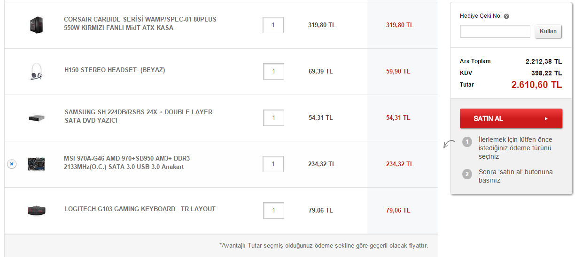This screenshot has width=582, height=257.
Task: Click the Logitech G103 keyboard thumbnail
Action: [36, 210]
